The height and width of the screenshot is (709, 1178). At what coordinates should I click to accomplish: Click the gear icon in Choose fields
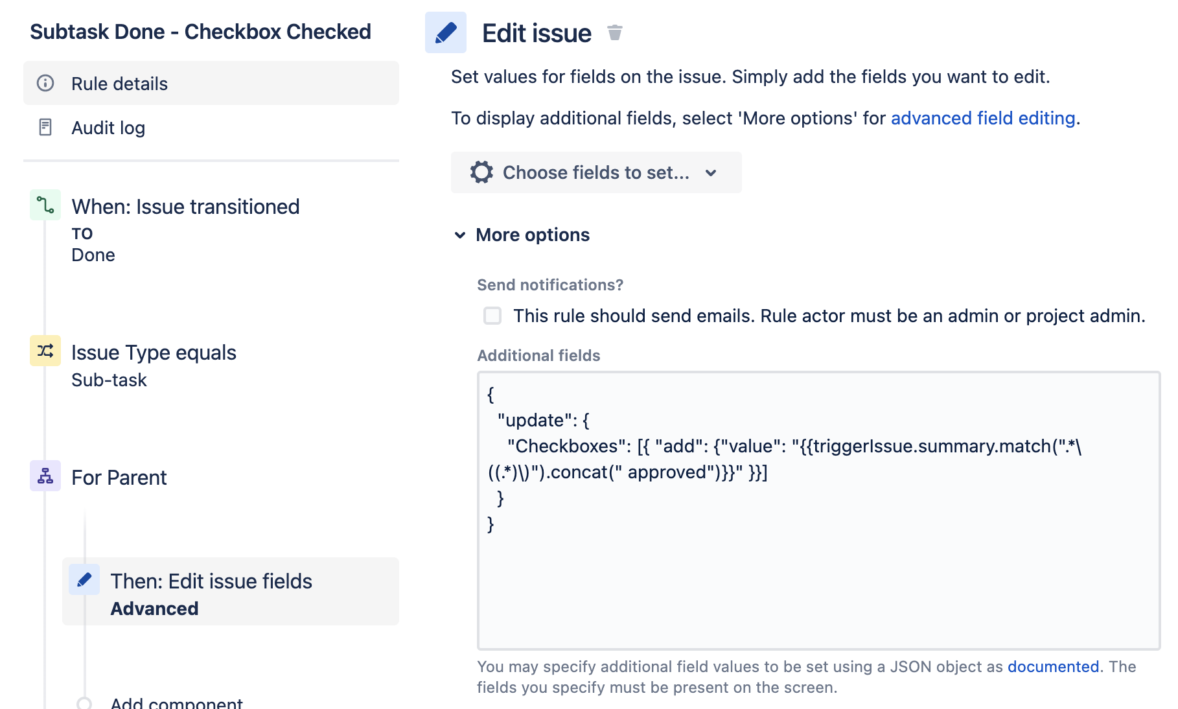click(481, 172)
